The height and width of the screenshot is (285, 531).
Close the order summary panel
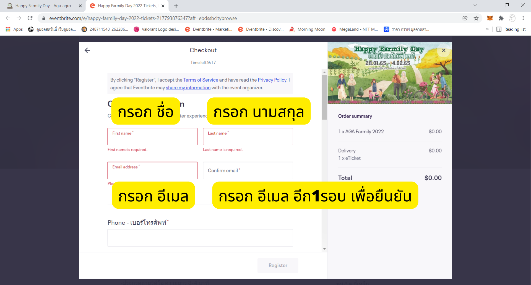point(444,50)
